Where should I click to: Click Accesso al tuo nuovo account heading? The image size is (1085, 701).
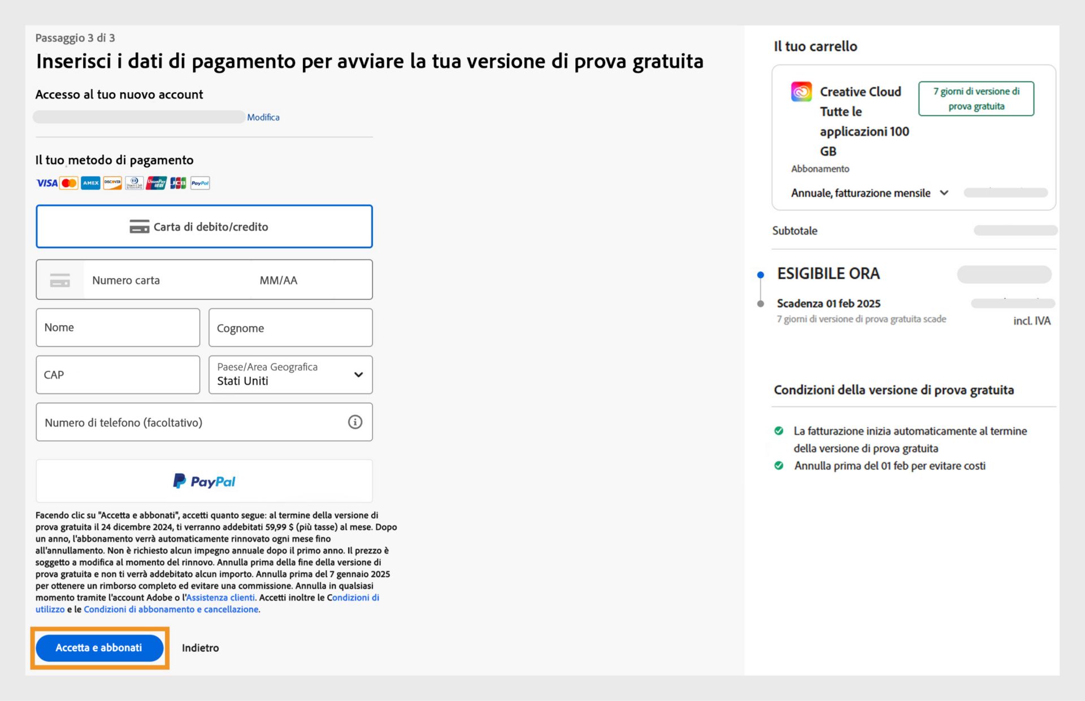119,94
